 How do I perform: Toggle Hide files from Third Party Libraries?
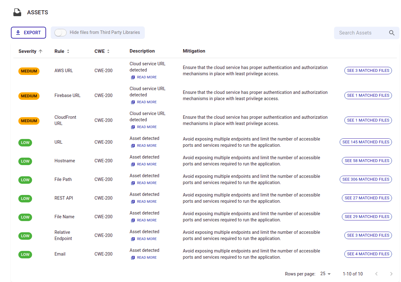pos(60,33)
